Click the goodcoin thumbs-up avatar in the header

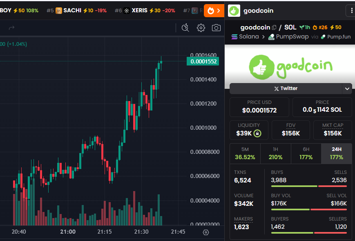pos(234,11)
